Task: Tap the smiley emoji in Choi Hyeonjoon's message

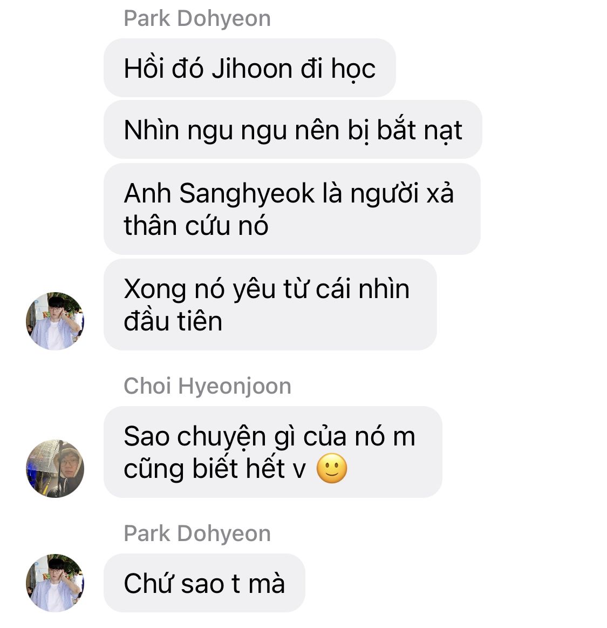Action: point(331,468)
